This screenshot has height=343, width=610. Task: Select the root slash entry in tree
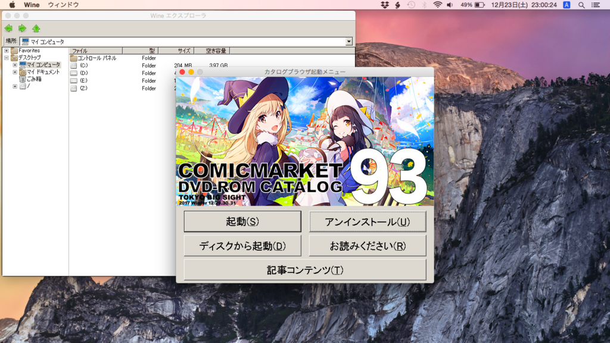pyautogui.click(x=29, y=86)
